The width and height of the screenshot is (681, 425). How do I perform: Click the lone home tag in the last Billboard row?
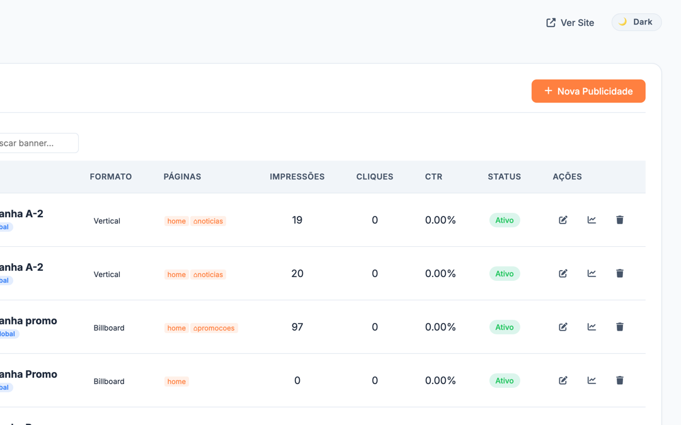[176, 381]
